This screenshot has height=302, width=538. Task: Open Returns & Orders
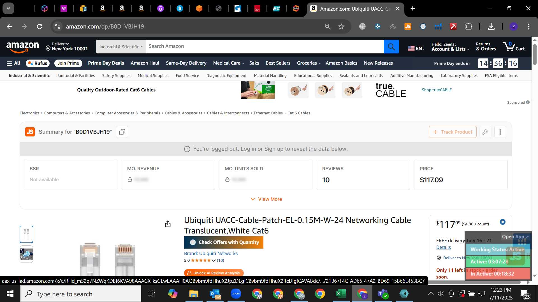tap(486, 47)
